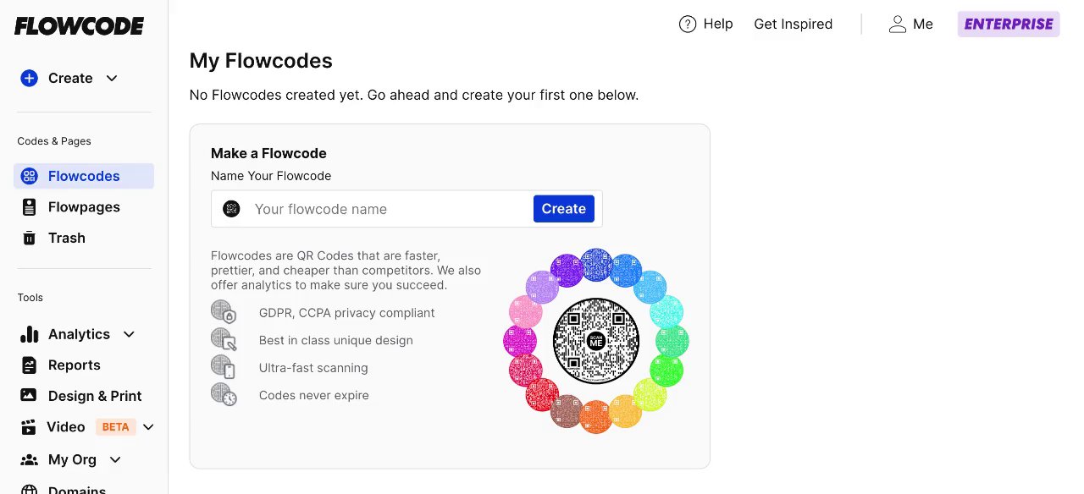The width and height of the screenshot is (1084, 494).
Task: Expand the My Org submenu chevron
Action: [x=116, y=459]
